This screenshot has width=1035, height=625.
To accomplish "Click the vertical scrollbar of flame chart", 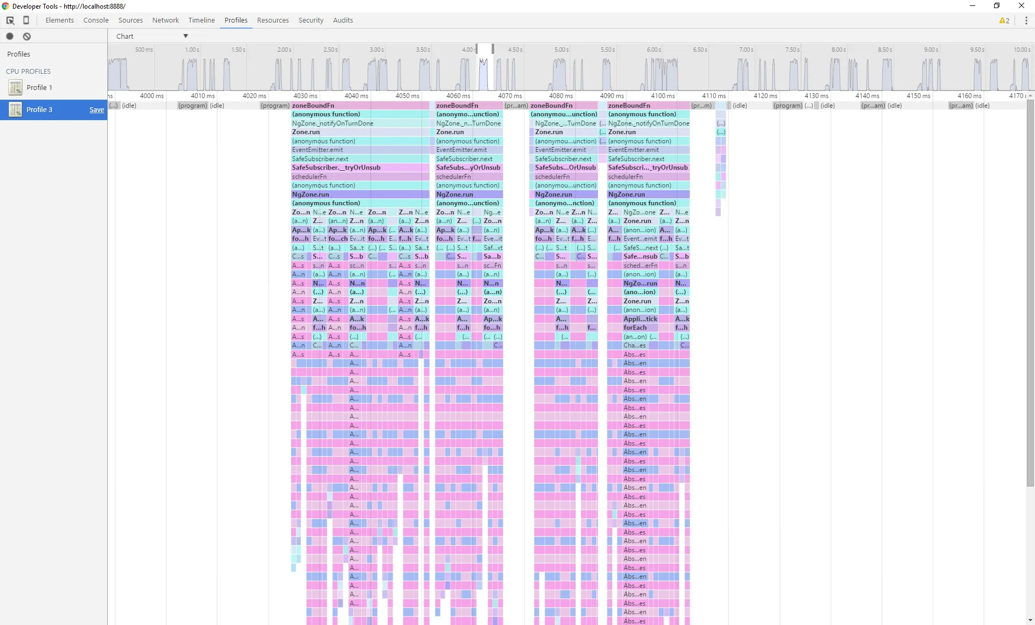I will point(1030,291).
